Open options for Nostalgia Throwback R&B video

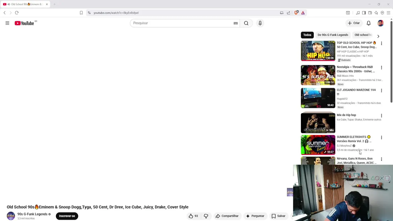click(381, 68)
